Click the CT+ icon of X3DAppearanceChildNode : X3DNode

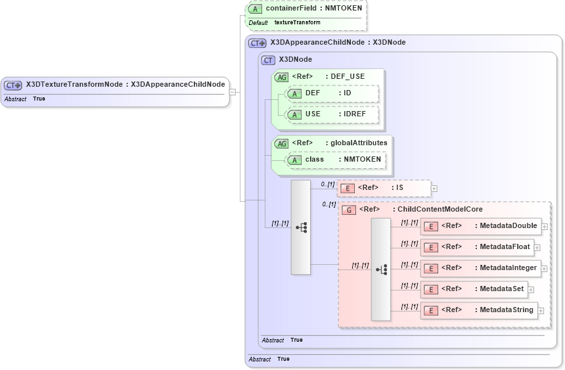258,43
